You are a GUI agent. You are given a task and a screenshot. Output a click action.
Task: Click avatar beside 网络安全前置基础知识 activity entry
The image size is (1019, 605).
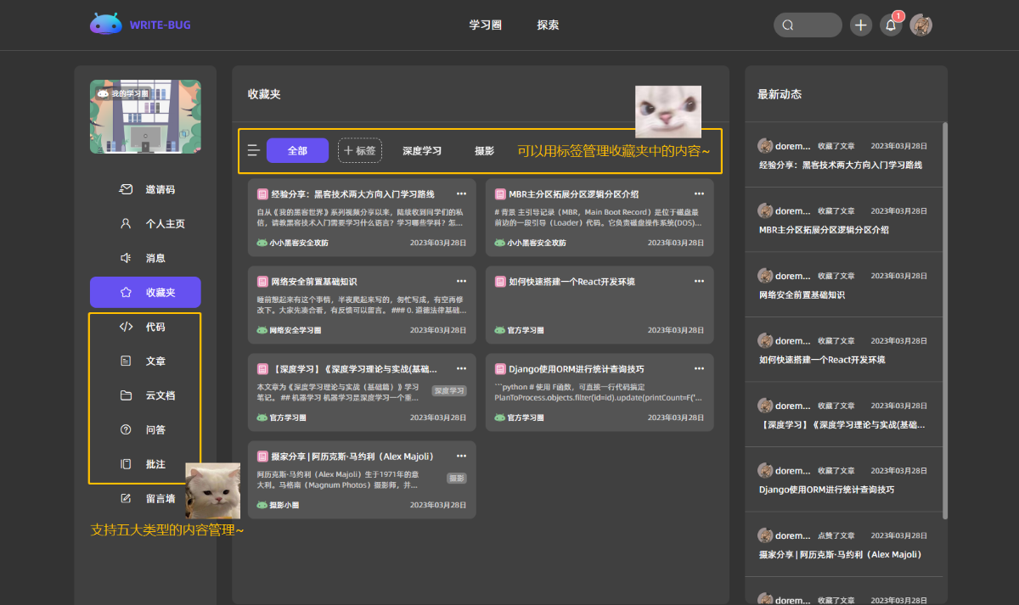[x=765, y=276]
